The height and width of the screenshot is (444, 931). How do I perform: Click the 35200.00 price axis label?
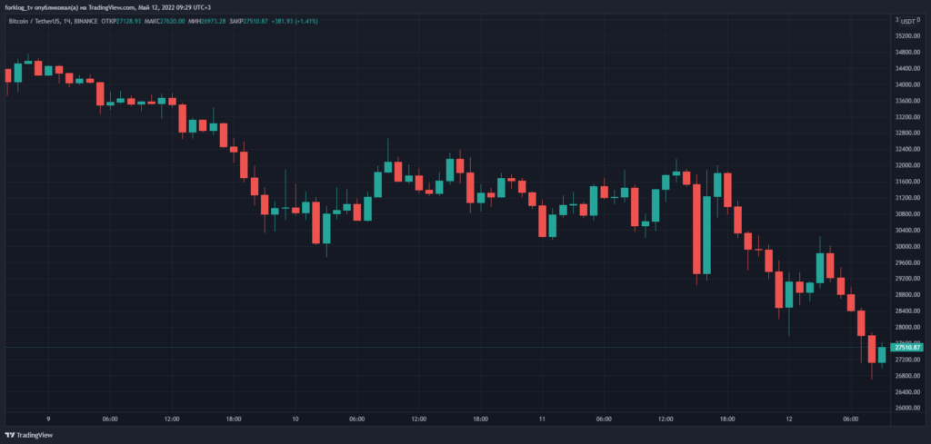906,36
